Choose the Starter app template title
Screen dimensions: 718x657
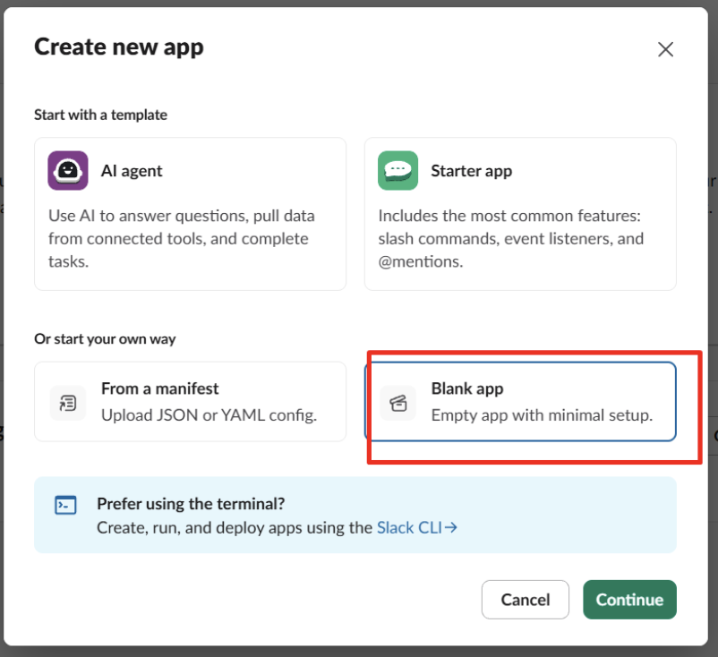coord(471,171)
